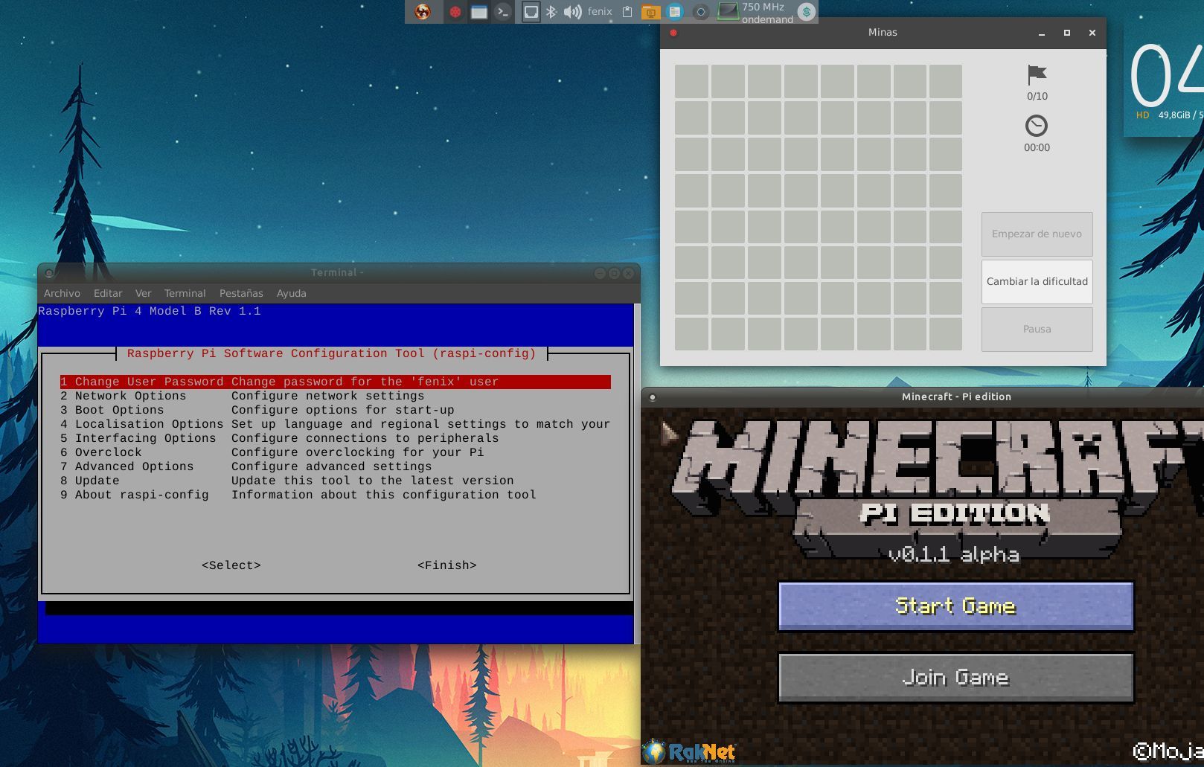The image size is (1204, 767).
Task: Reveal the top-left corner cell in Minas grid
Action: click(691, 82)
